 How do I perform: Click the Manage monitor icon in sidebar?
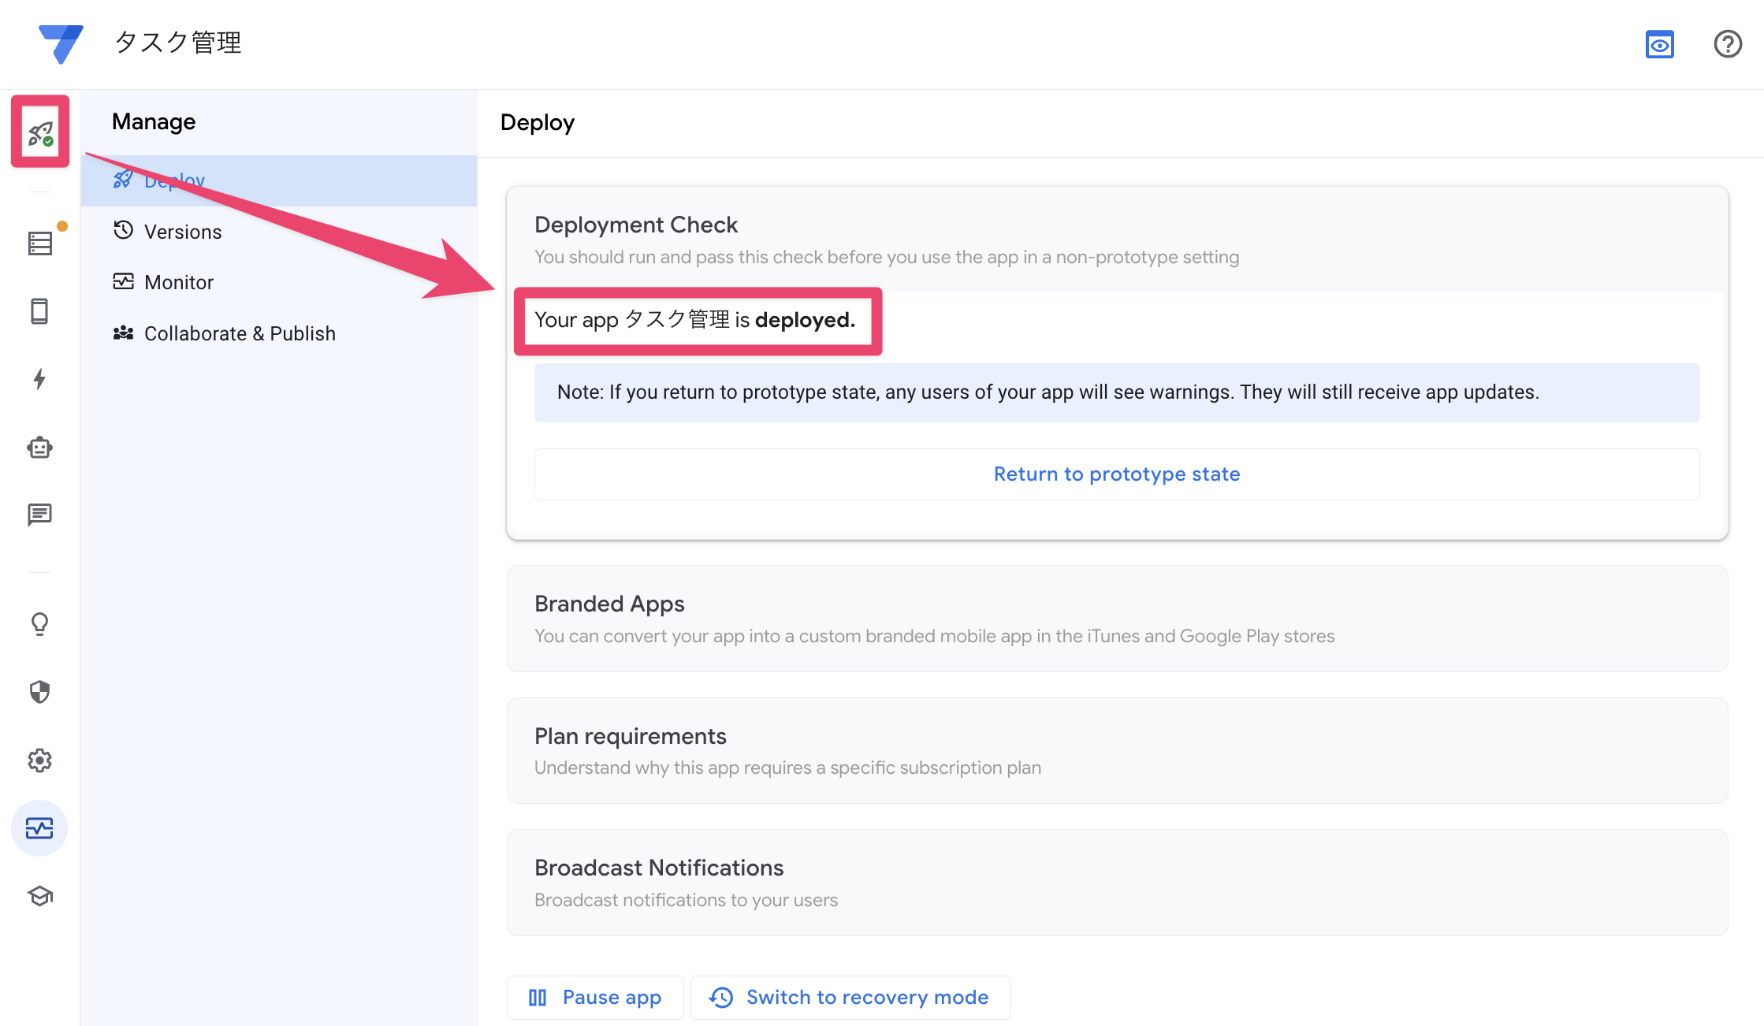[x=39, y=828]
